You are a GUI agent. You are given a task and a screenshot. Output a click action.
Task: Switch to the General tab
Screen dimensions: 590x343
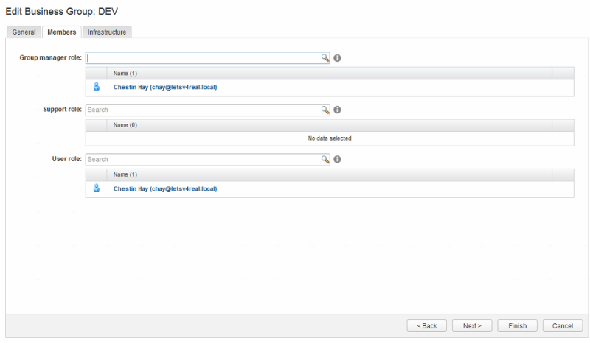(x=24, y=32)
